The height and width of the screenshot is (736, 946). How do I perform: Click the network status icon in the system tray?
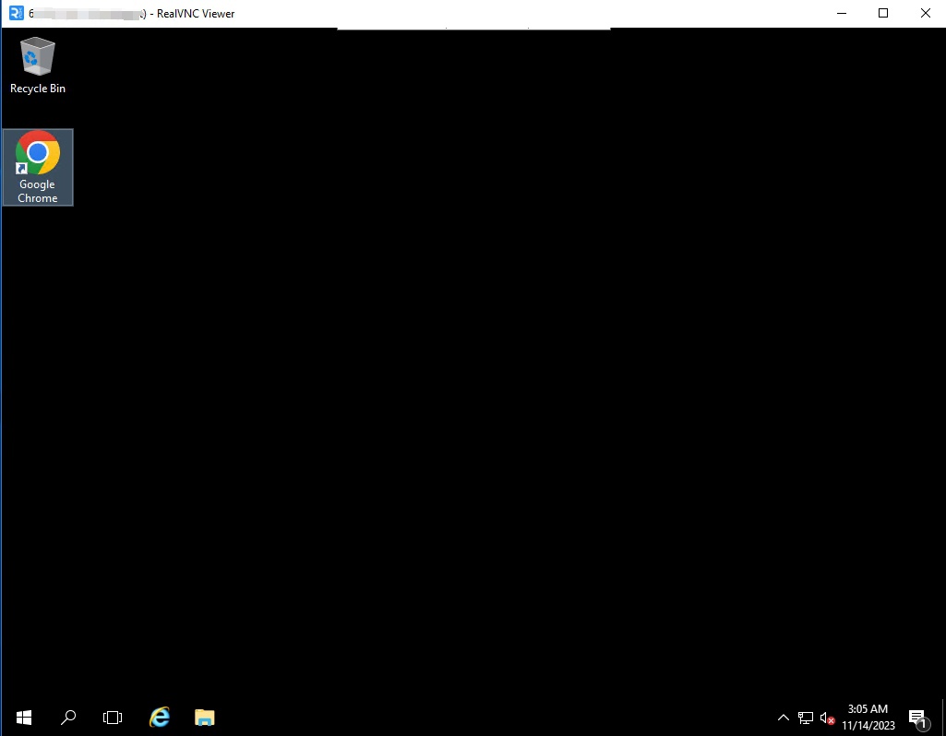[805, 717]
